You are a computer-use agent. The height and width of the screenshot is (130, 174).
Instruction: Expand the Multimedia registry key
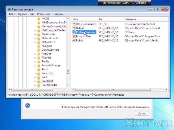coord(35,34)
